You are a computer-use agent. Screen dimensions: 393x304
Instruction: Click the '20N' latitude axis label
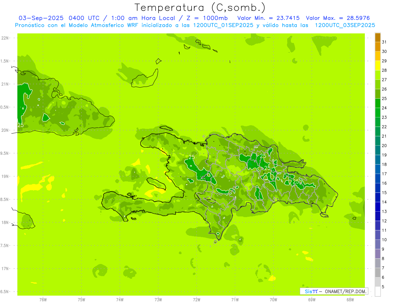point(5,130)
